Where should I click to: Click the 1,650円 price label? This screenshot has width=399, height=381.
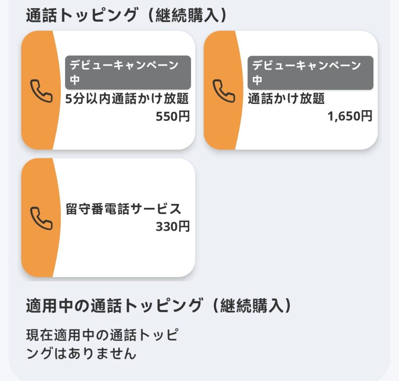coord(350,116)
